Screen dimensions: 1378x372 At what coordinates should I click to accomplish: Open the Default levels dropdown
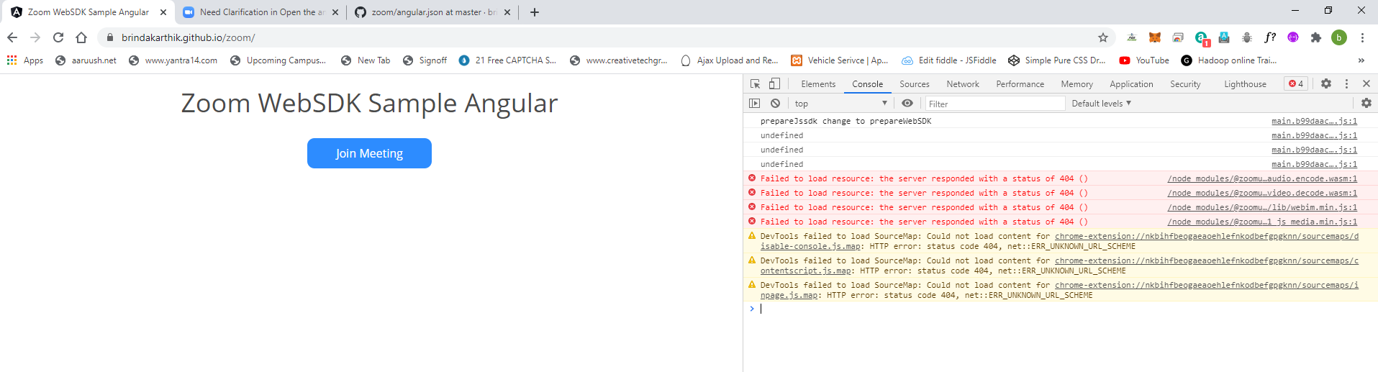[1101, 104]
